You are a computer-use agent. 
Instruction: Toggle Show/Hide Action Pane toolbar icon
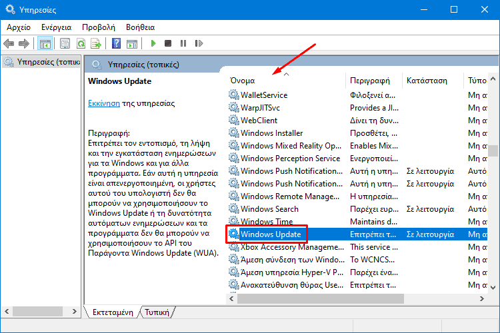click(132, 43)
